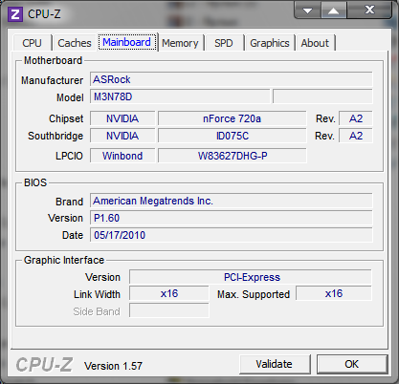The height and width of the screenshot is (384, 399).
Task: Click the CPU-Z purple Z title icon
Action: tap(15, 14)
